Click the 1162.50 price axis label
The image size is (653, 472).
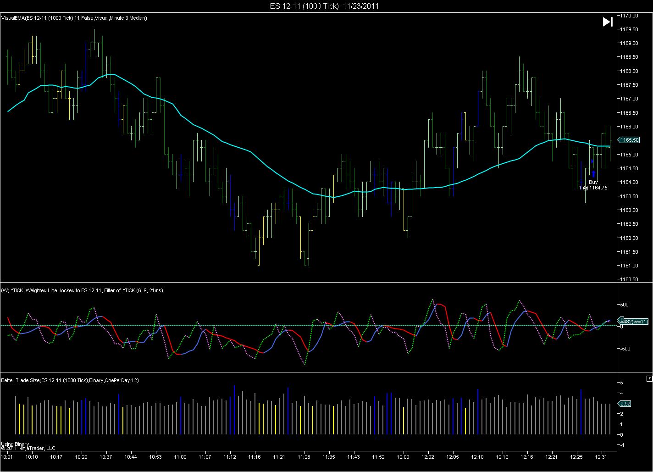click(629, 224)
